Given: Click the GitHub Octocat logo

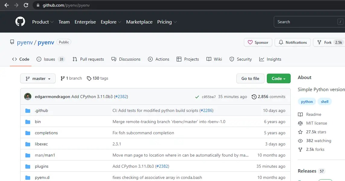Looking at the screenshot, I should [20, 22].
